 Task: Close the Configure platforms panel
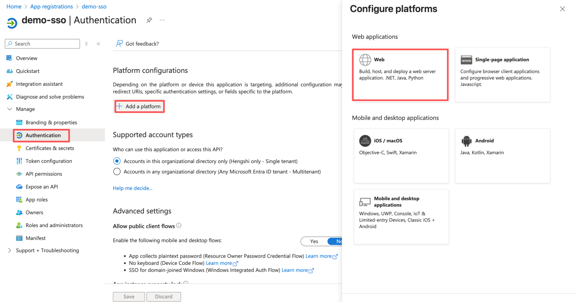563,9
